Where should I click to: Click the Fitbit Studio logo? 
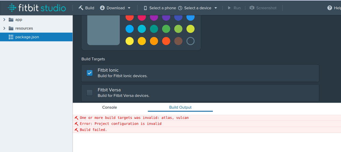click(37, 8)
